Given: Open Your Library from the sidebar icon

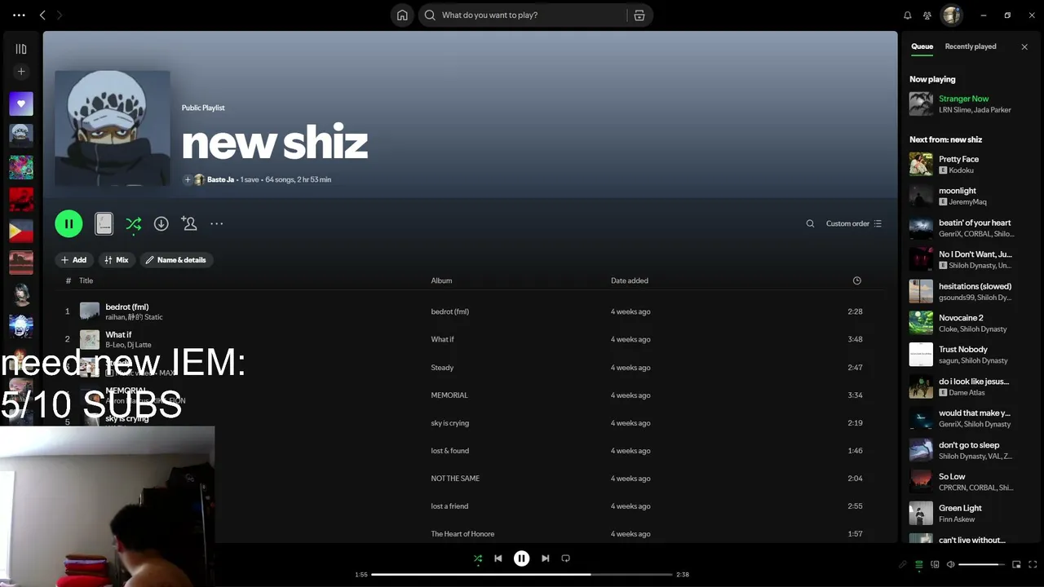Looking at the screenshot, I should point(21,49).
